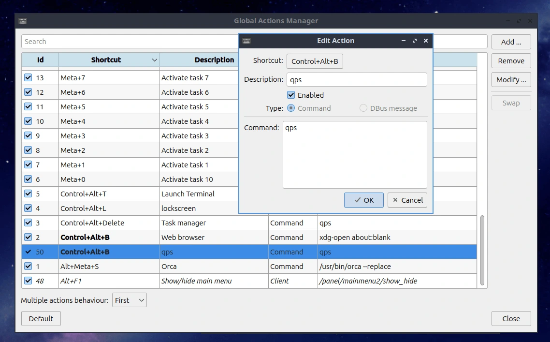
Task: Click OK in Edit Action dialog
Action: [x=364, y=200]
